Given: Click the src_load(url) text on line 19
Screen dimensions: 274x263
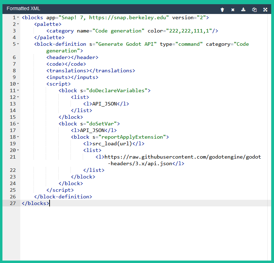Looking at the screenshot, I should [112, 144].
